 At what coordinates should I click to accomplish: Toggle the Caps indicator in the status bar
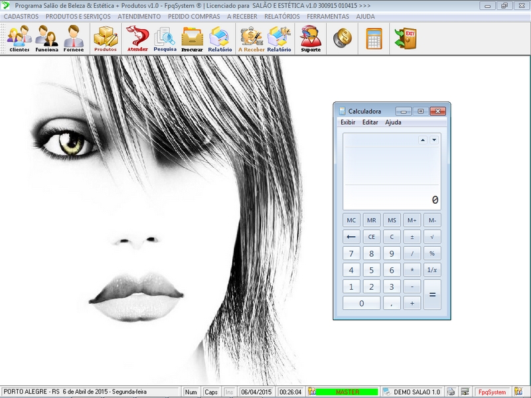click(x=211, y=392)
